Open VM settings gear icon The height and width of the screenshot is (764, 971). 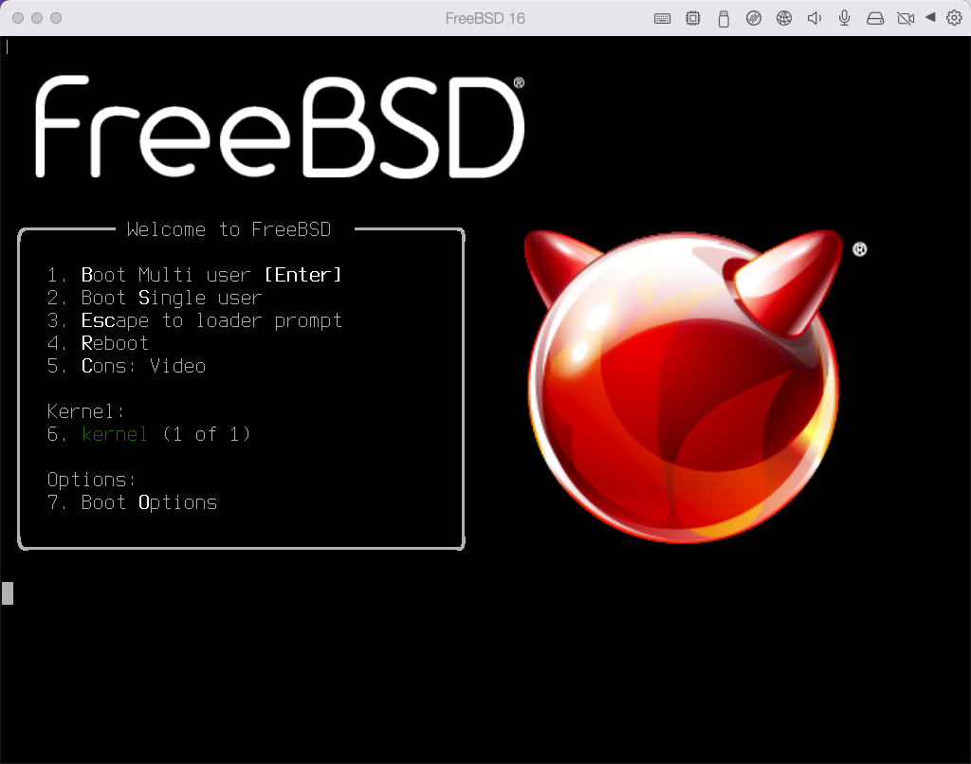(954, 18)
